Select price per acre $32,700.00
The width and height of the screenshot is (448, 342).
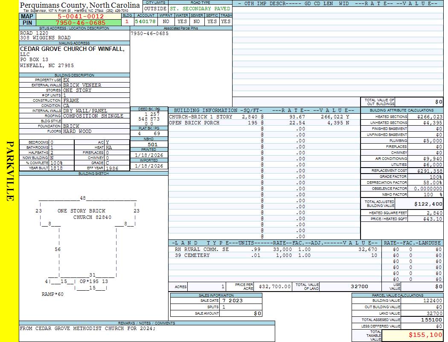(275, 286)
